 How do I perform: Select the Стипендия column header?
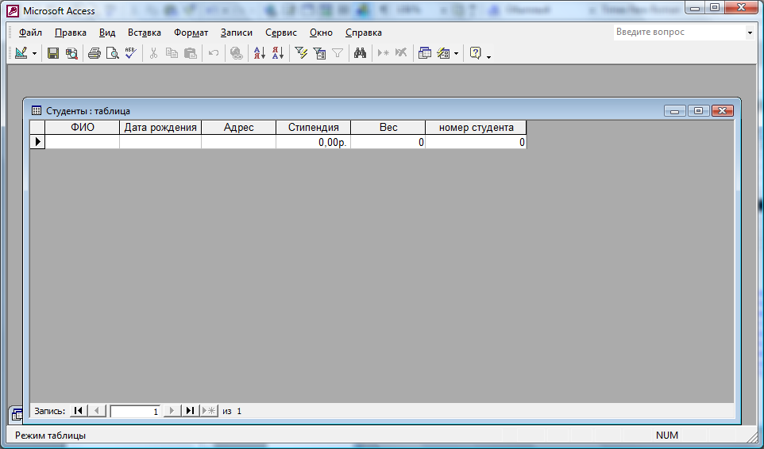[x=313, y=128]
